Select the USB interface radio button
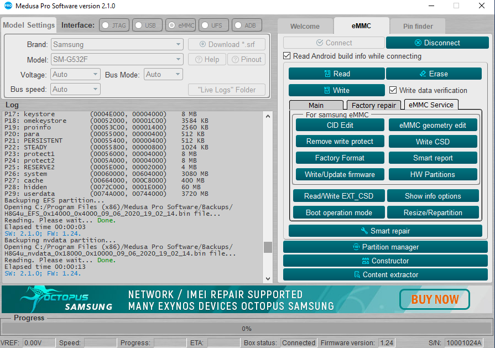 coord(139,25)
